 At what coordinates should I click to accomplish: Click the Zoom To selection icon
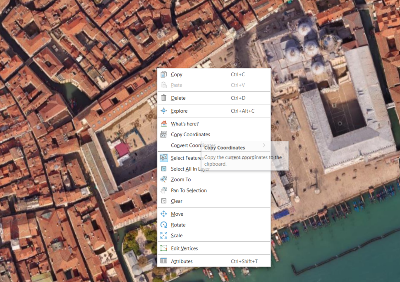click(164, 179)
